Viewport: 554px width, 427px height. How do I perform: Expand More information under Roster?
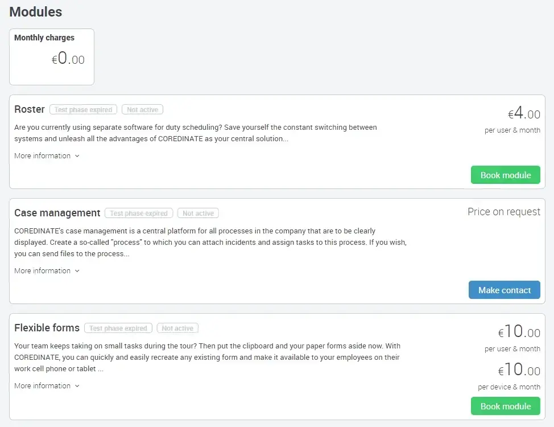point(47,156)
